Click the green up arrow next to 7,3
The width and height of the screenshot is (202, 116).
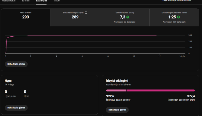(x=128, y=17)
